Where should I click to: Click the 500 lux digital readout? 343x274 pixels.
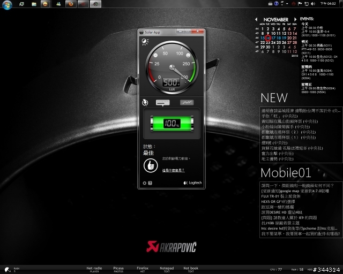(171, 82)
